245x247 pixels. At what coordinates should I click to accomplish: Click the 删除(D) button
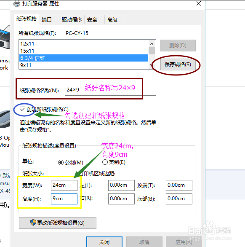[x=178, y=46]
